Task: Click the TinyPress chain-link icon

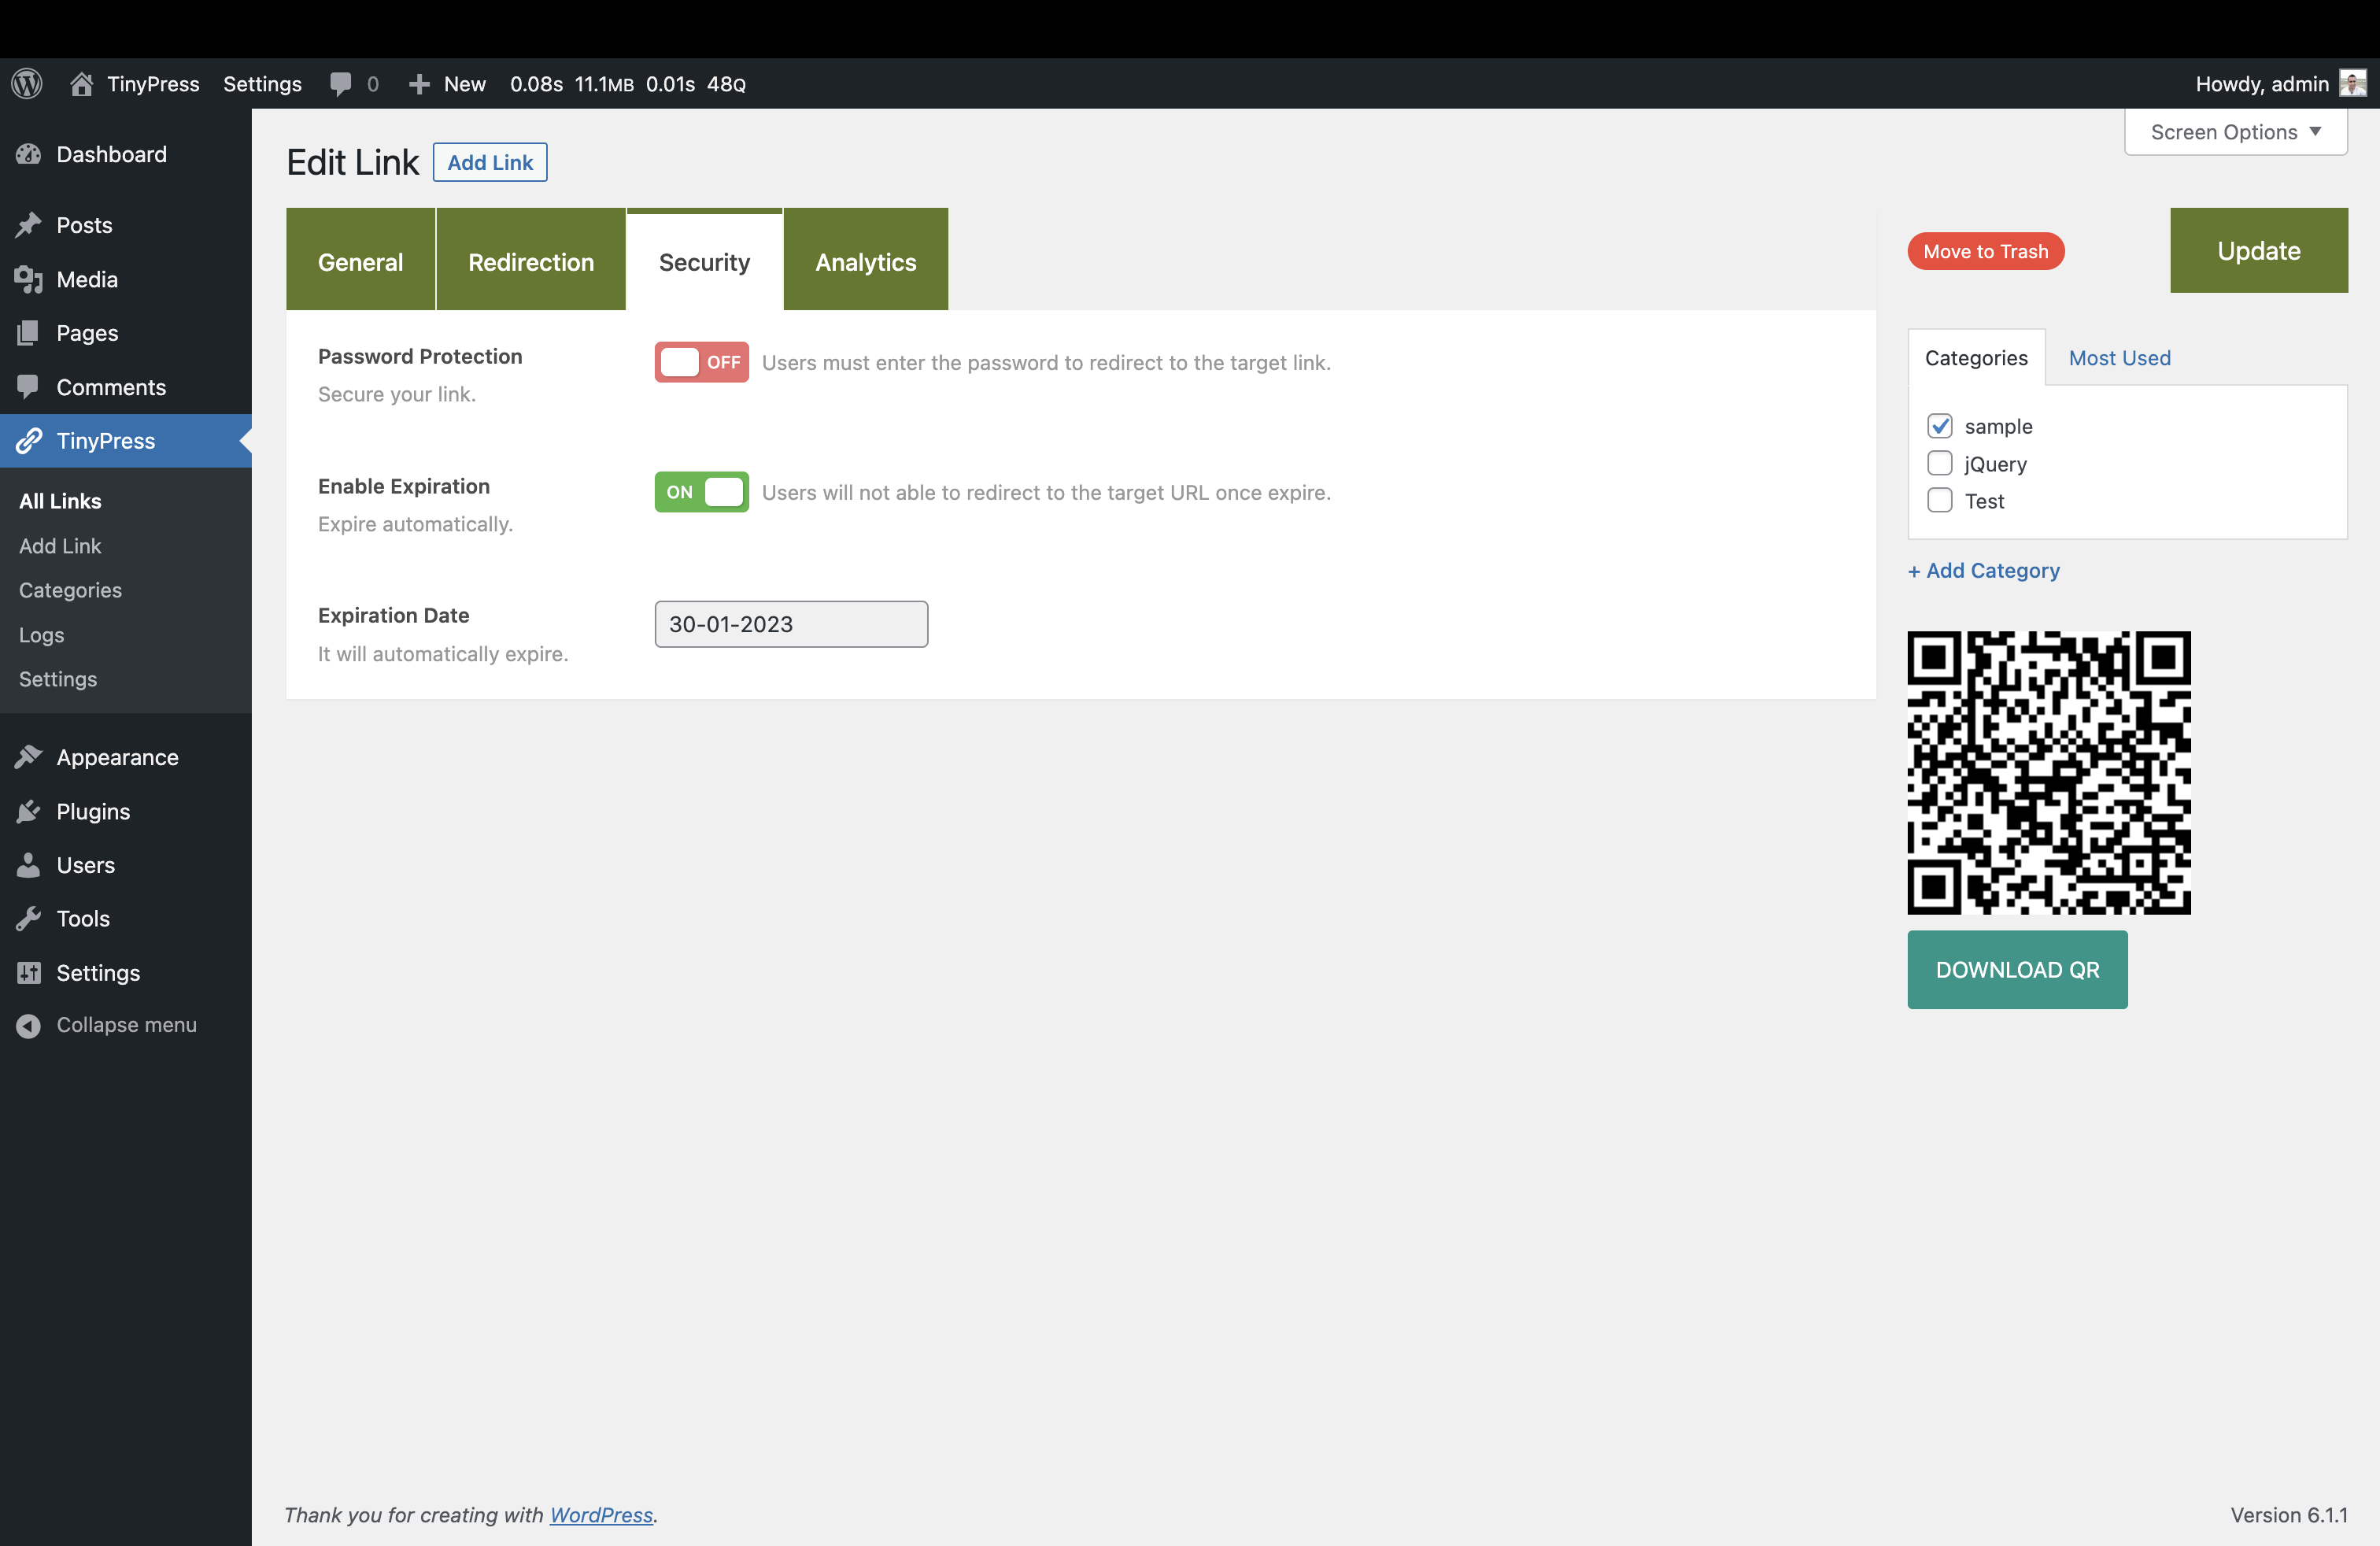Action: (x=28, y=441)
